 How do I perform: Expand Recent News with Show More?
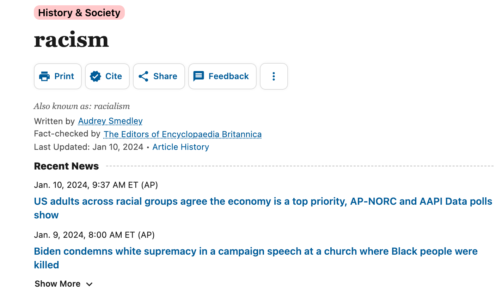tap(58, 284)
